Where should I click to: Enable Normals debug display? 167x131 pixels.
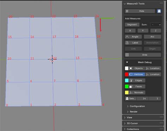(x=137, y=92)
